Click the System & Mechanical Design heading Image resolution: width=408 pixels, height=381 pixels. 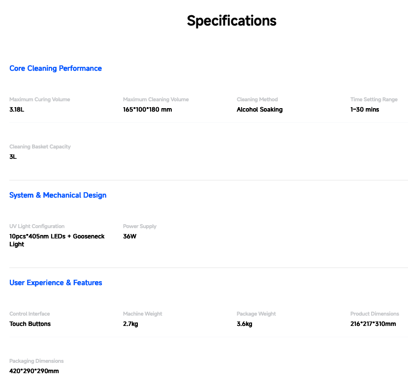tap(58, 195)
